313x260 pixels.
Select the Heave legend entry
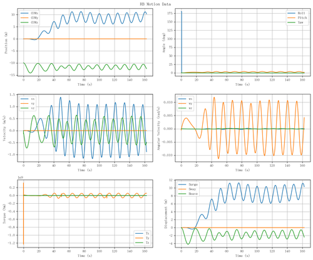(188, 194)
